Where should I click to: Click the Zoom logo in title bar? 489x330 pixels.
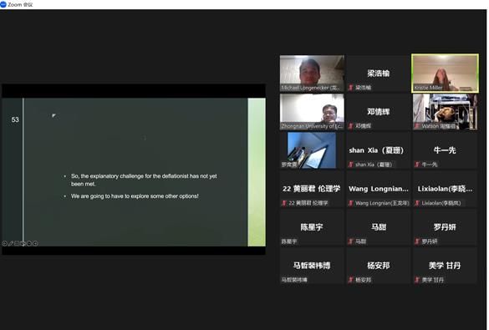click(x=3, y=4)
